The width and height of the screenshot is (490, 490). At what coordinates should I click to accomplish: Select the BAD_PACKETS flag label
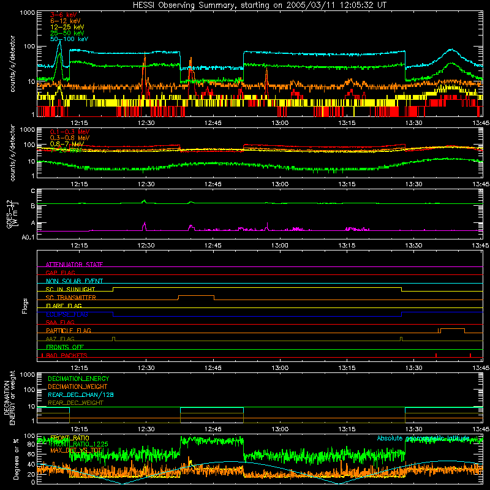tap(67, 355)
